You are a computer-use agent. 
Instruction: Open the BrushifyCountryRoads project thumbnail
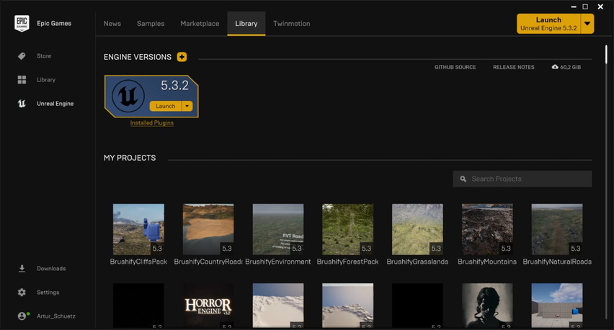coord(208,229)
